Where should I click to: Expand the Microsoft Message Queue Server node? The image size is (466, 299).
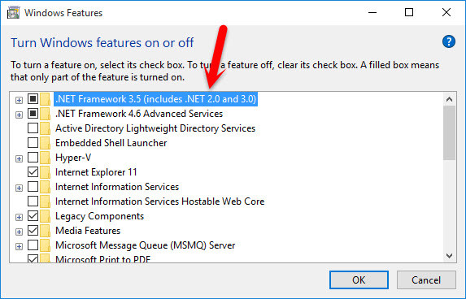[19, 246]
